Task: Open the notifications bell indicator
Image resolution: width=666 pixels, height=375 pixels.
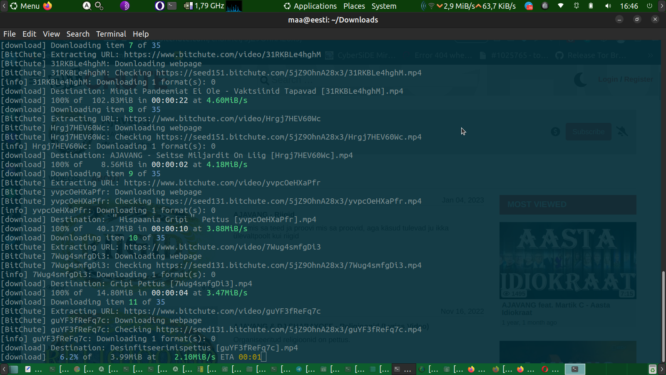Action: [x=577, y=6]
